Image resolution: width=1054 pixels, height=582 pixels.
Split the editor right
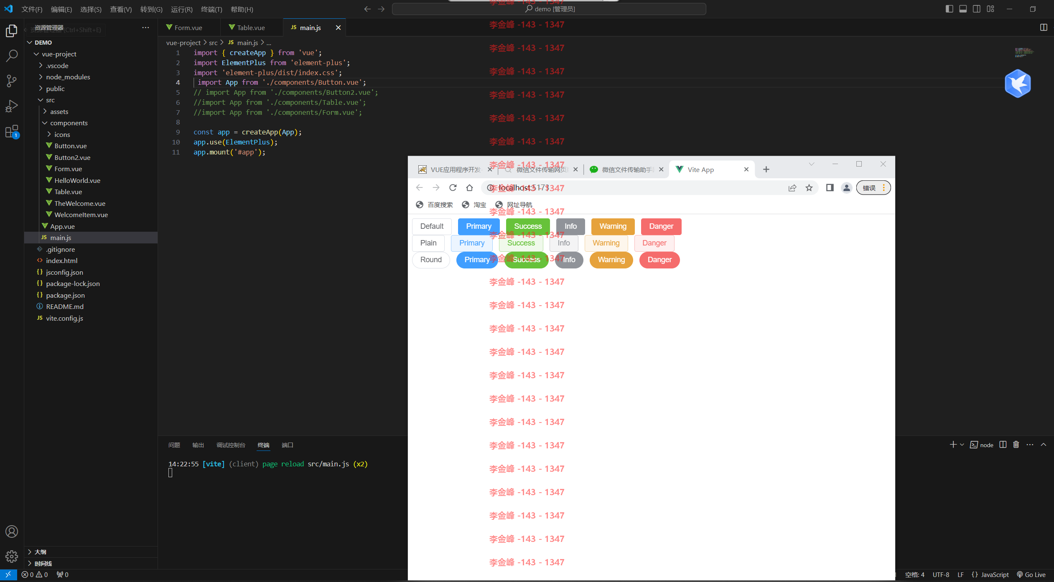1044,28
